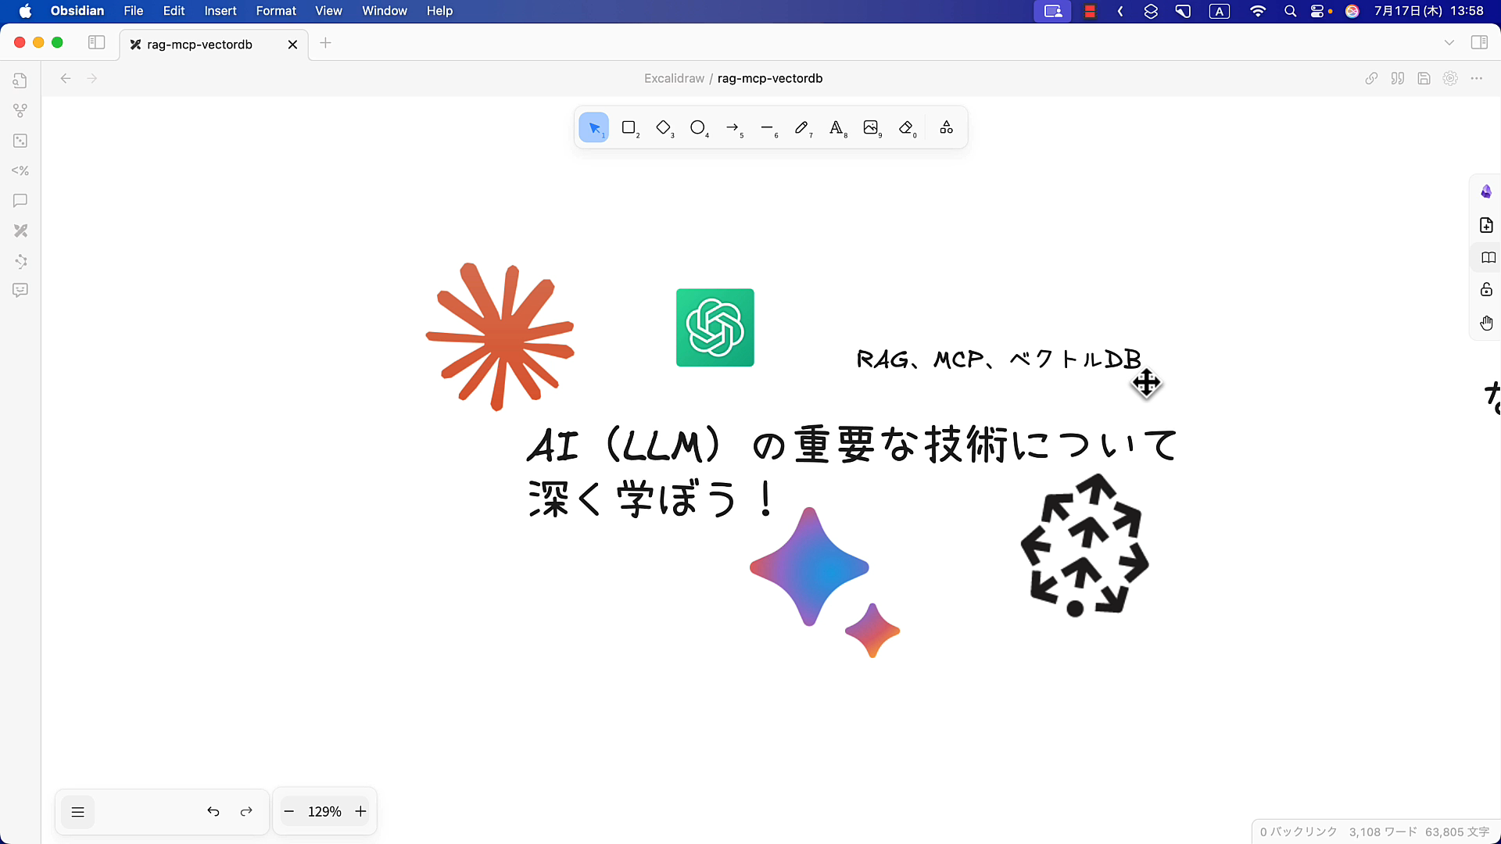Click the <% Templater ribbon icon
Screen dimensions: 1501x844
coord(20,170)
